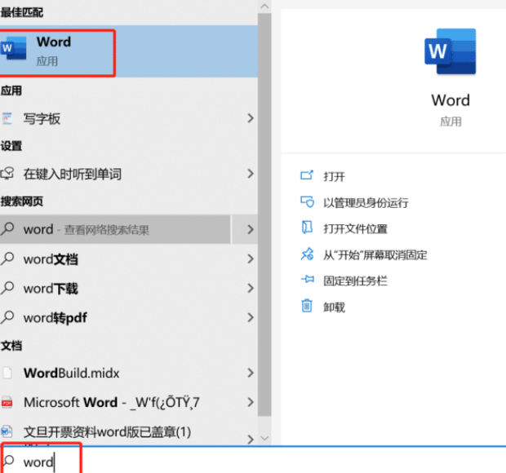Open the Word app best match result
The height and width of the screenshot is (473, 506).
(x=129, y=51)
